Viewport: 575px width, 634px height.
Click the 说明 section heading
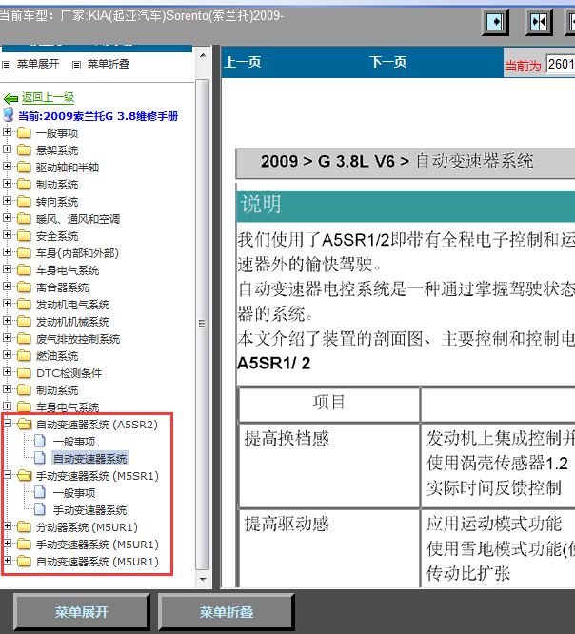point(261,204)
